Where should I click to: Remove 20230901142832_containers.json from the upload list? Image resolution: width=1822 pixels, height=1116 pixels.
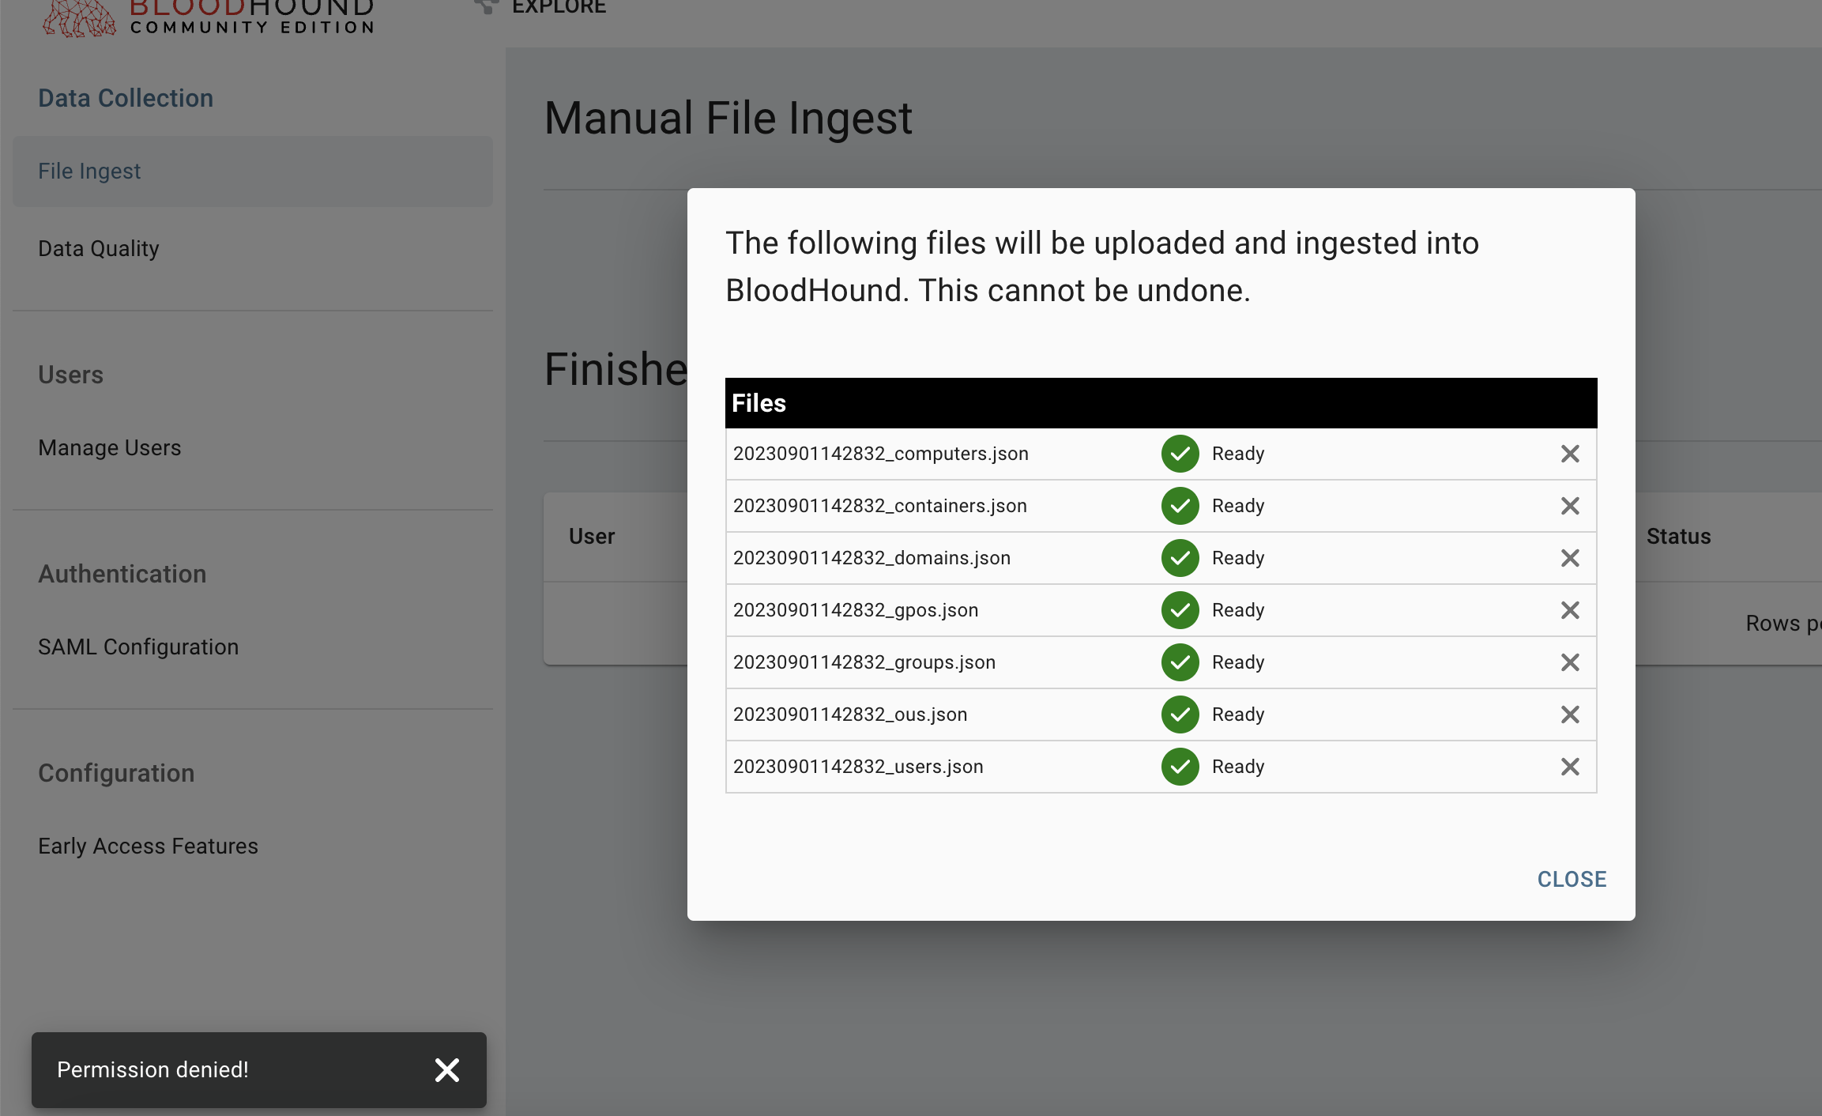click(x=1570, y=506)
